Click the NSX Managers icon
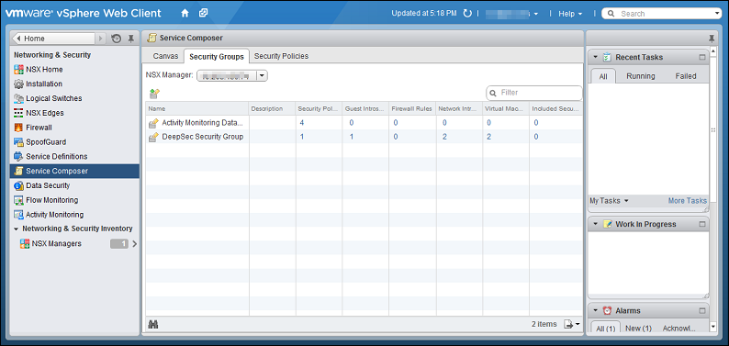 tap(25, 244)
